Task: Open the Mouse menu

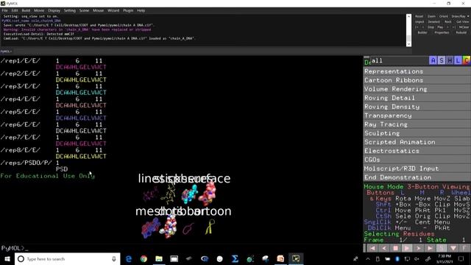Action: coord(98,10)
